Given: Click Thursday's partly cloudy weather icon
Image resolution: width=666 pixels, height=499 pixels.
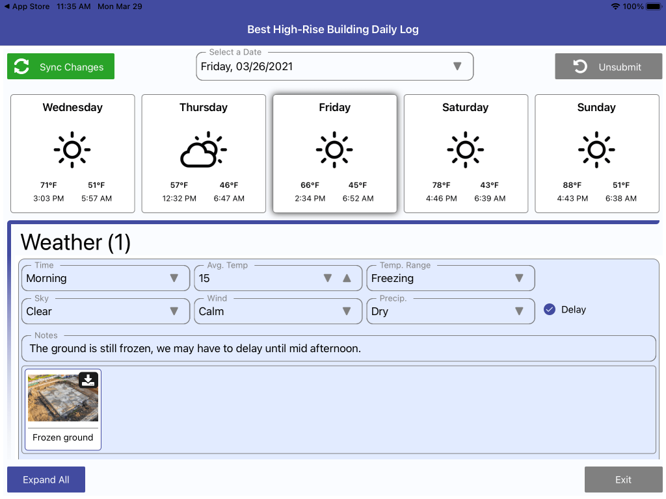Looking at the screenshot, I should coord(204,149).
